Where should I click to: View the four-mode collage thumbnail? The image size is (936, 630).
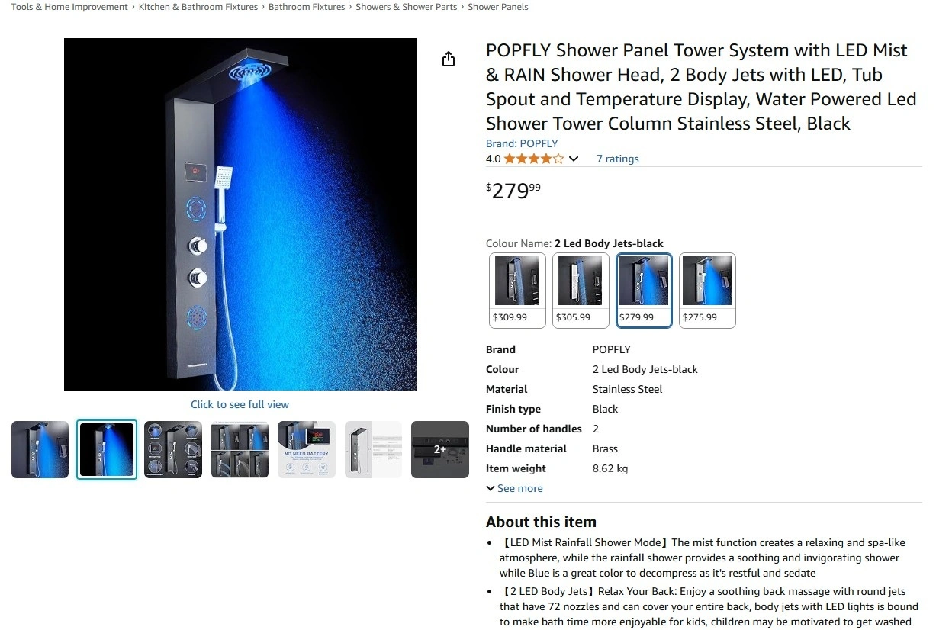click(240, 449)
